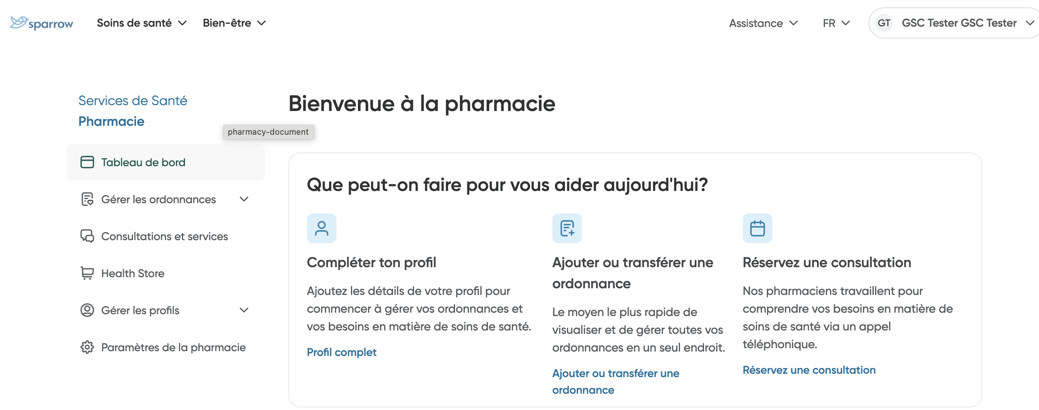Screen dimensions: 1039x410
Task: Open the Profil complet link
Action: 341,352
